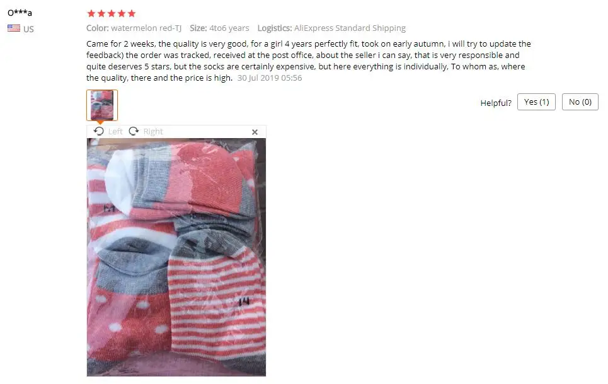Click the first star of the rating
This screenshot has width=608, height=384.
point(91,14)
